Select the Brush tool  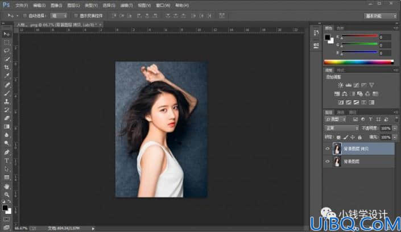[7, 93]
